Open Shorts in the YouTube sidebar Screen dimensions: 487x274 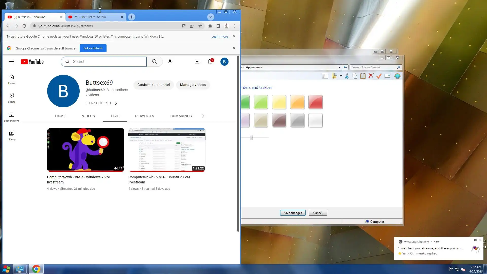click(12, 98)
